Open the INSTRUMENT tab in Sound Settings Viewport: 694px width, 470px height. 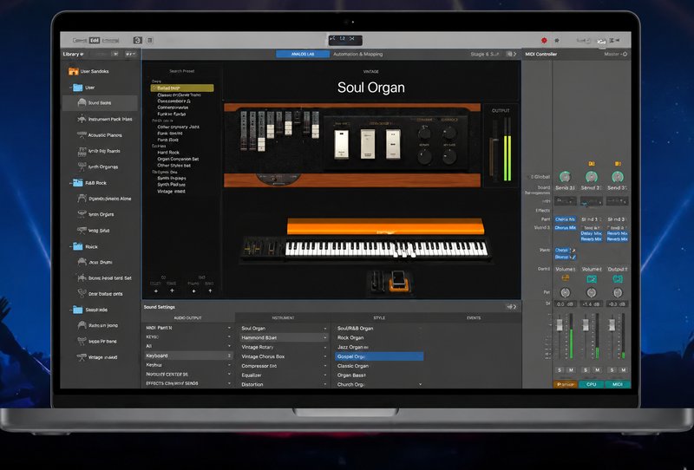(283, 317)
